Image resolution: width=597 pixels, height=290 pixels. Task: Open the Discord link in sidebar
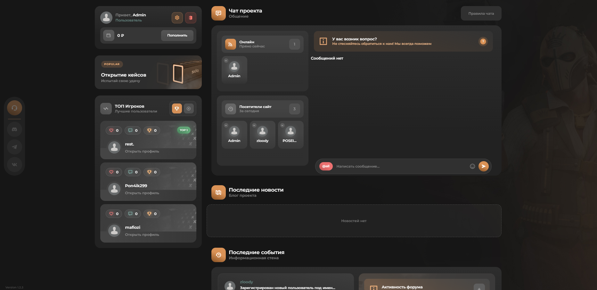pos(14,129)
